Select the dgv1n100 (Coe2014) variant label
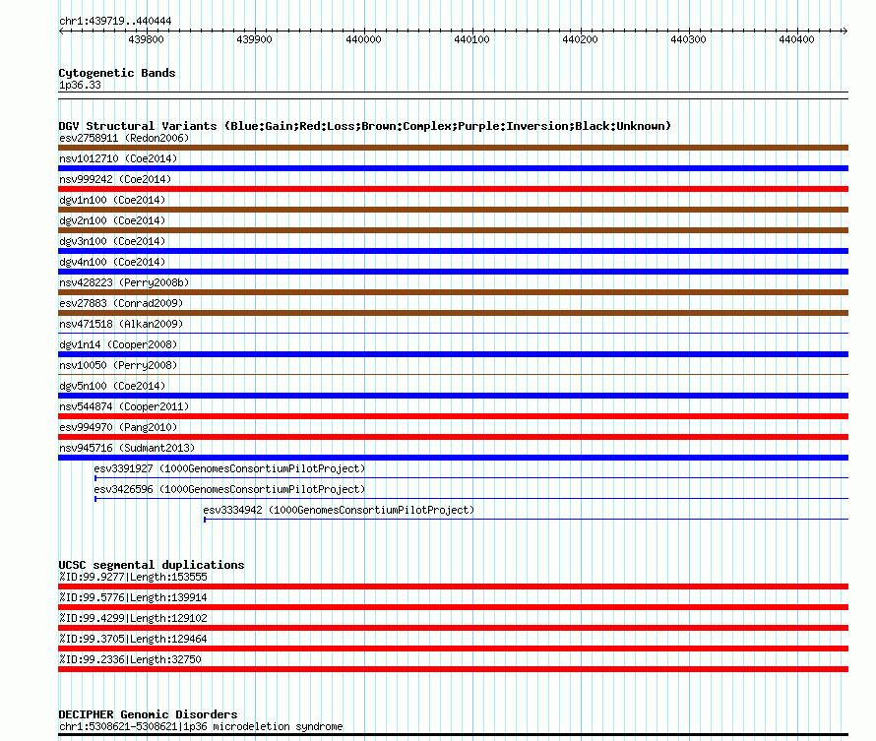 click(x=112, y=200)
